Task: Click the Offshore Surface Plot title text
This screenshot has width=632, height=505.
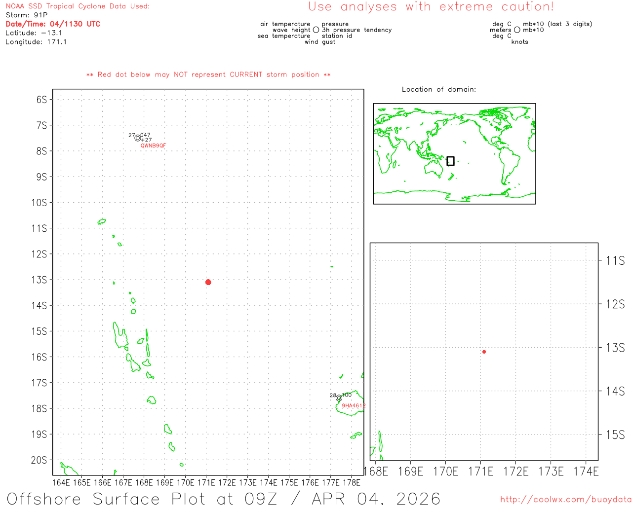Action: pos(224,498)
